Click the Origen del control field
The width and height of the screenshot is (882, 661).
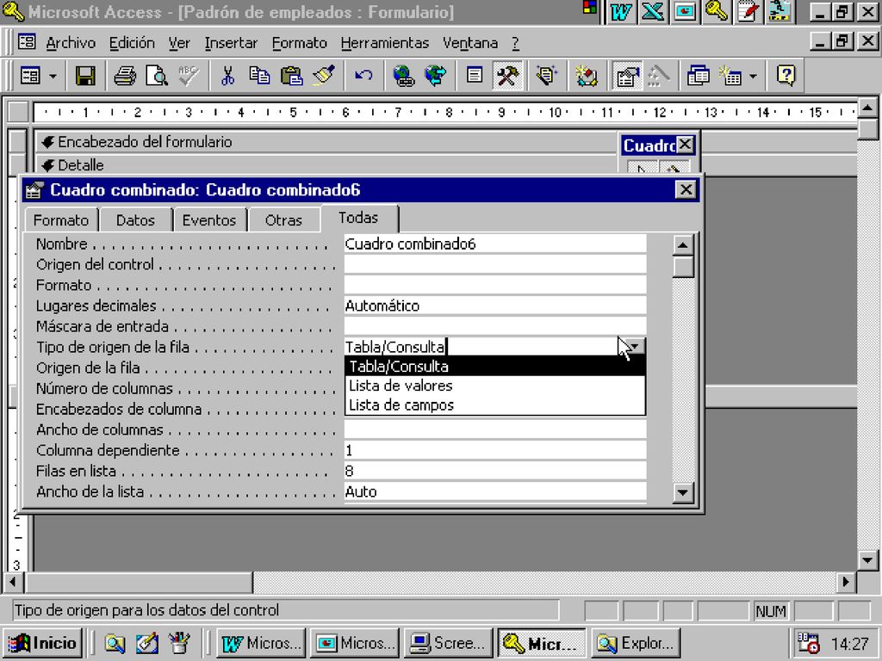pos(495,264)
